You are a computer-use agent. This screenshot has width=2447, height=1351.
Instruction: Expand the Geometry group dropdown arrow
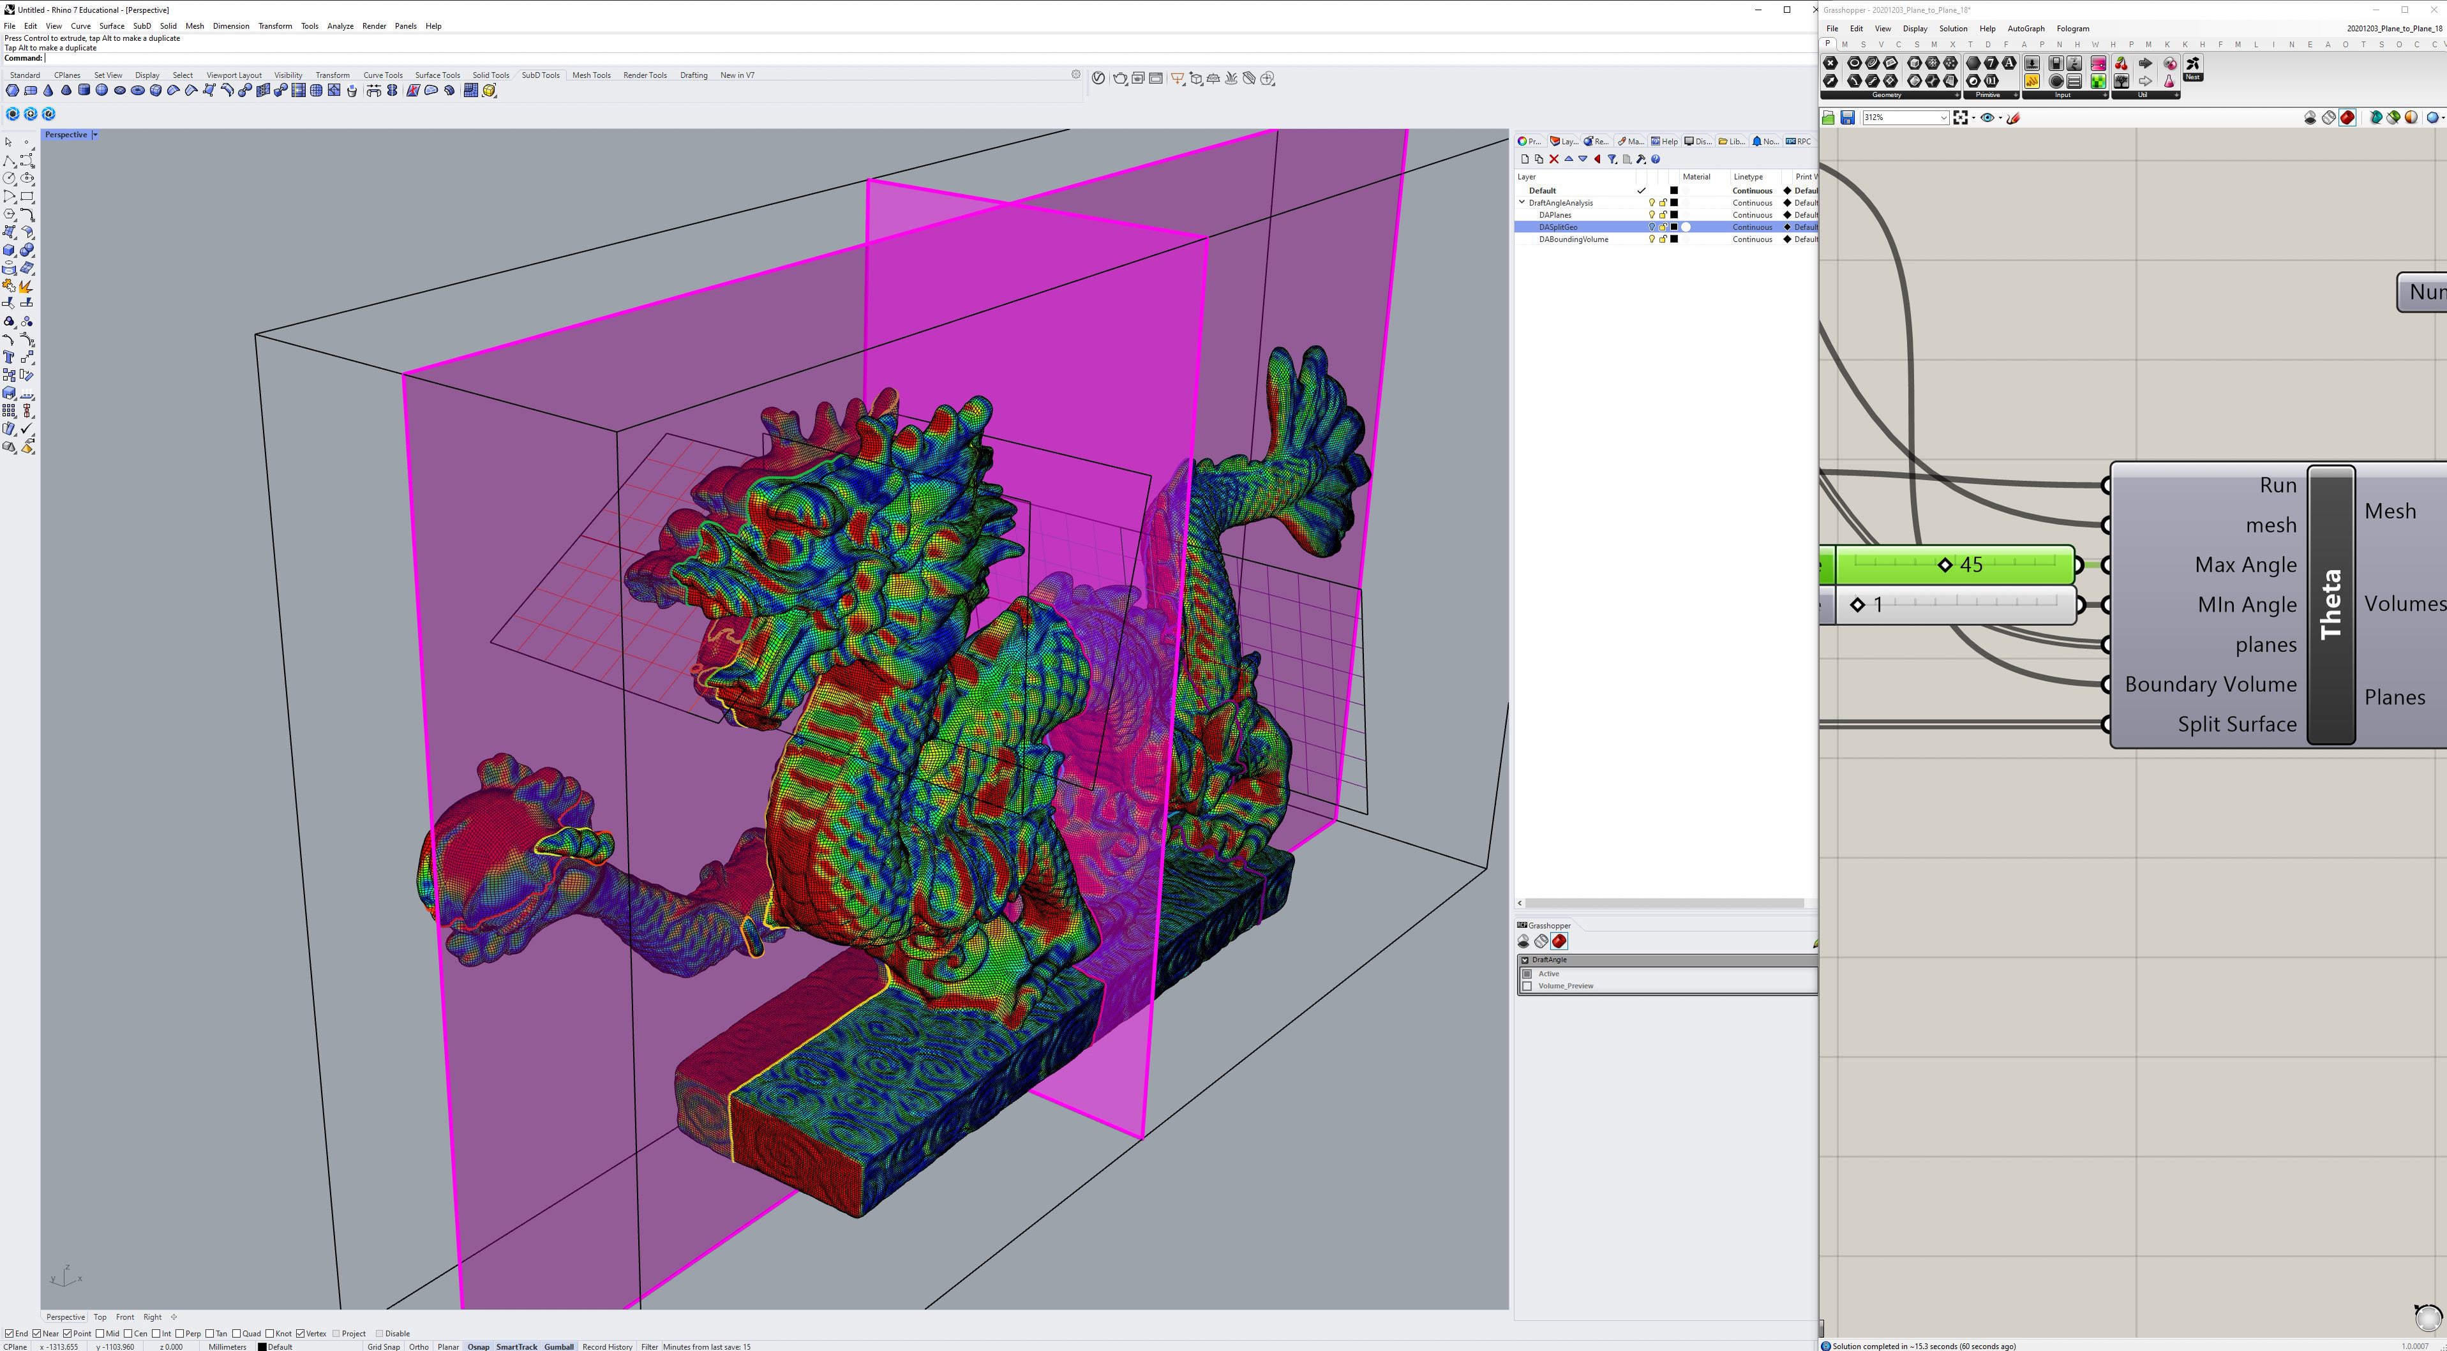tap(1957, 95)
